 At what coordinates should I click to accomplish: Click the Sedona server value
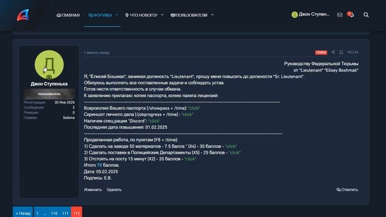coord(69,118)
